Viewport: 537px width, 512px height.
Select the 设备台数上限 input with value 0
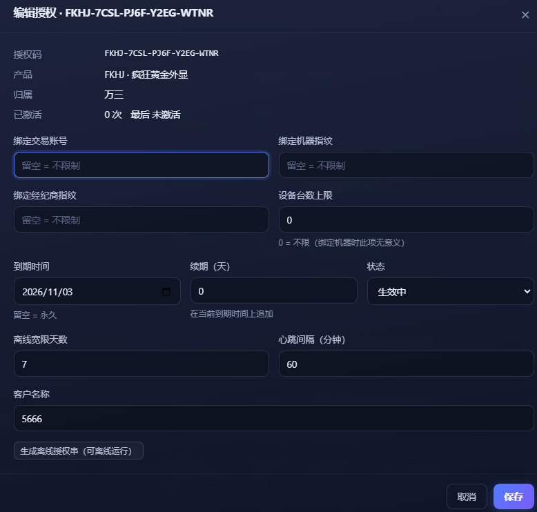406,219
